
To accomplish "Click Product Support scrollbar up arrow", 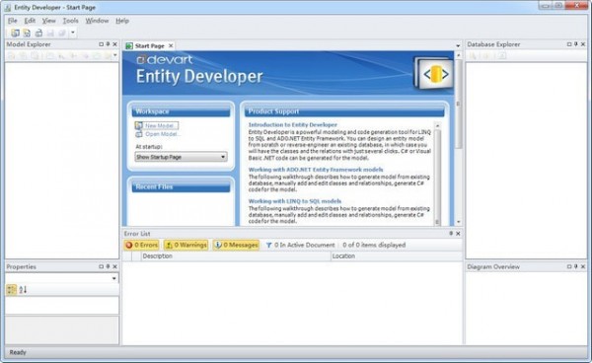I will tap(437, 125).
